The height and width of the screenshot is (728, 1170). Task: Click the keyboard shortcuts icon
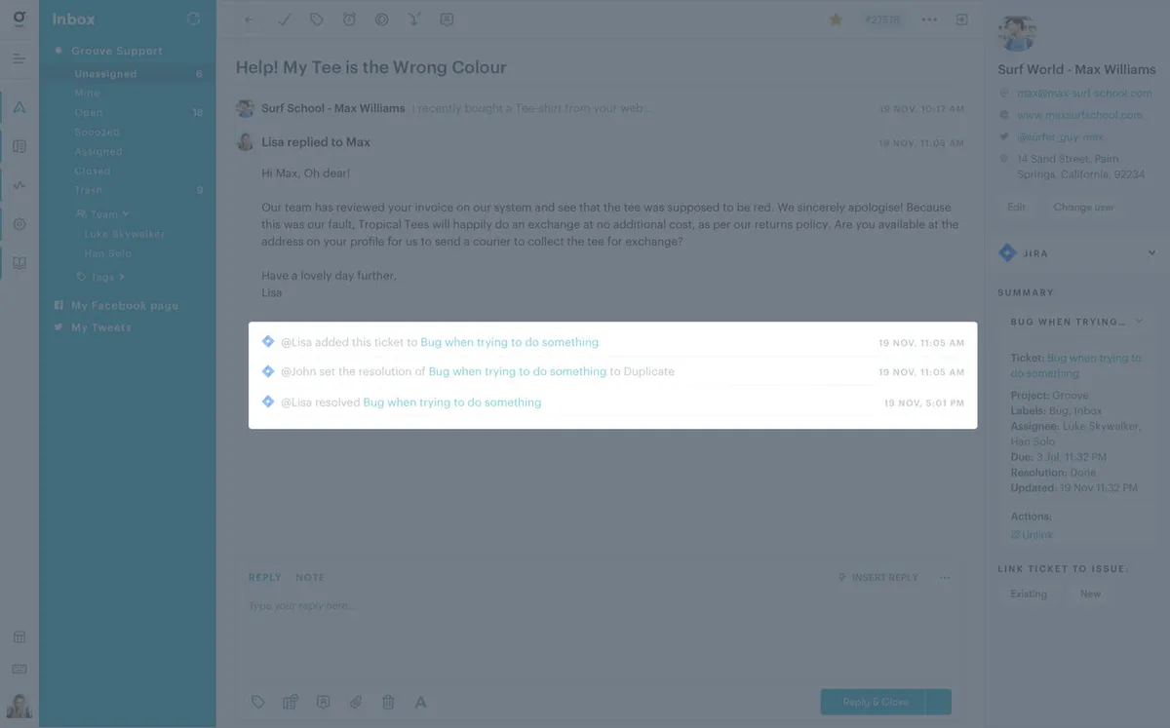click(x=19, y=670)
